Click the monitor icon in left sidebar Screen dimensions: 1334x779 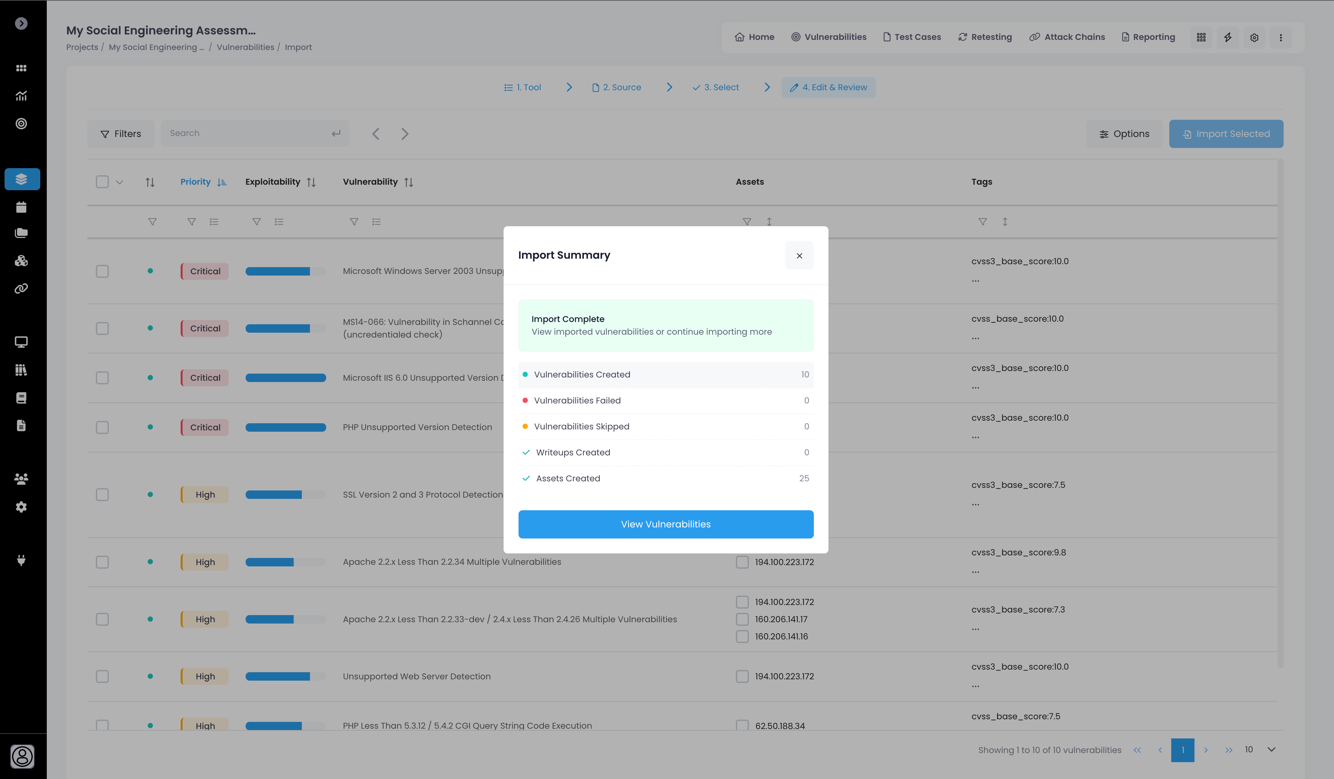[21, 342]
